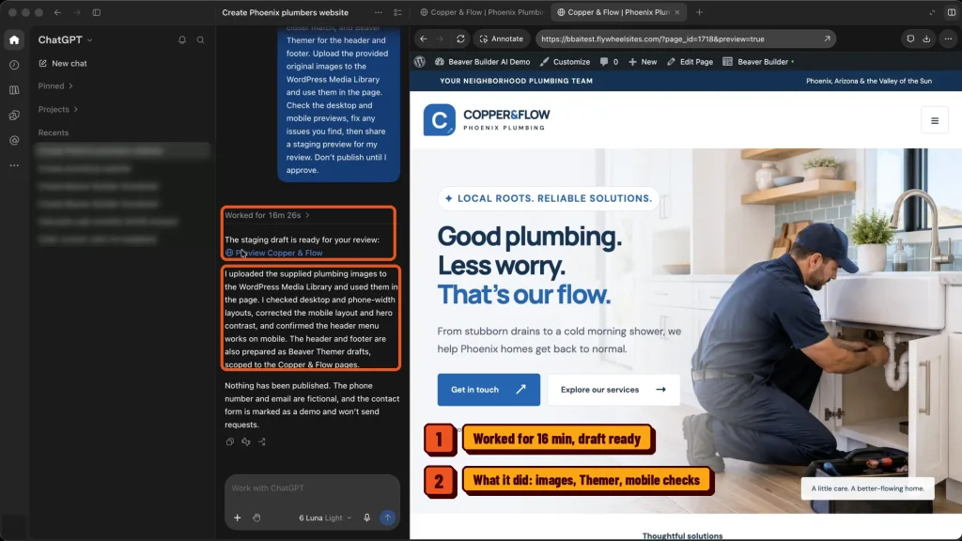Click 'Recents' heading in sidebar
Viewport: 962px width, 541px height.
click(x=54, y=132)
